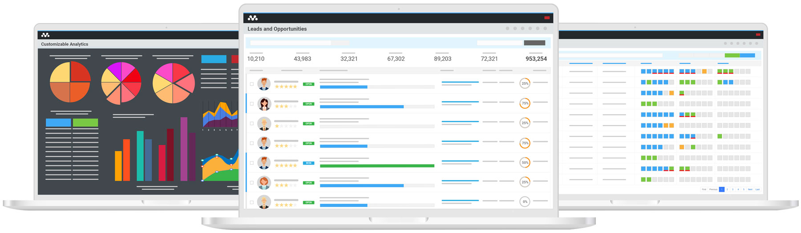Click the dark gray button in the Leads filter bar
This screenshot has height=233, width=801.
point(534,43)
